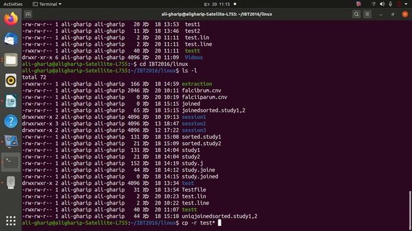The width and height of the screenshot is (412, 231).
Task: Open LibreOffice Writer from the dock
Action: [x=11, y=101]
